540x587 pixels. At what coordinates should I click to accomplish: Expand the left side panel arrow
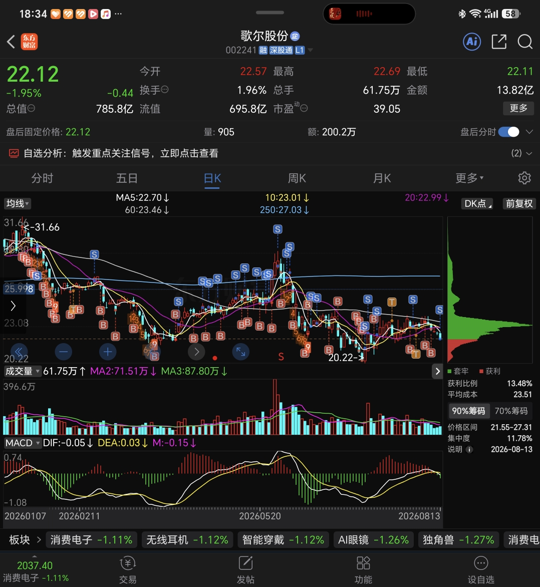[13, 306]
